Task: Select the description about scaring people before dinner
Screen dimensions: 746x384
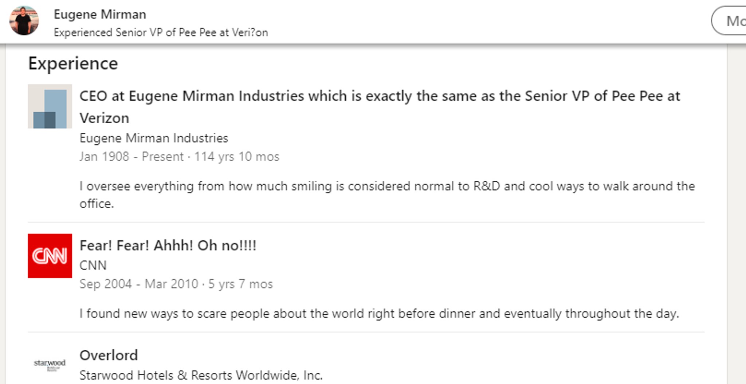Action: [379, 314]
